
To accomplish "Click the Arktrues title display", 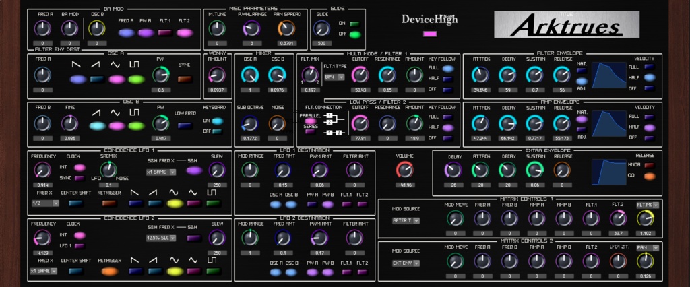I will coord(567,25).
